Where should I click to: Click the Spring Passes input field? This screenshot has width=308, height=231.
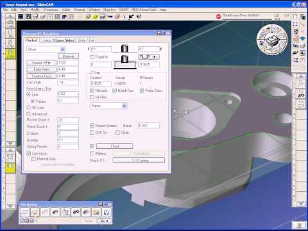pos(68,147)
